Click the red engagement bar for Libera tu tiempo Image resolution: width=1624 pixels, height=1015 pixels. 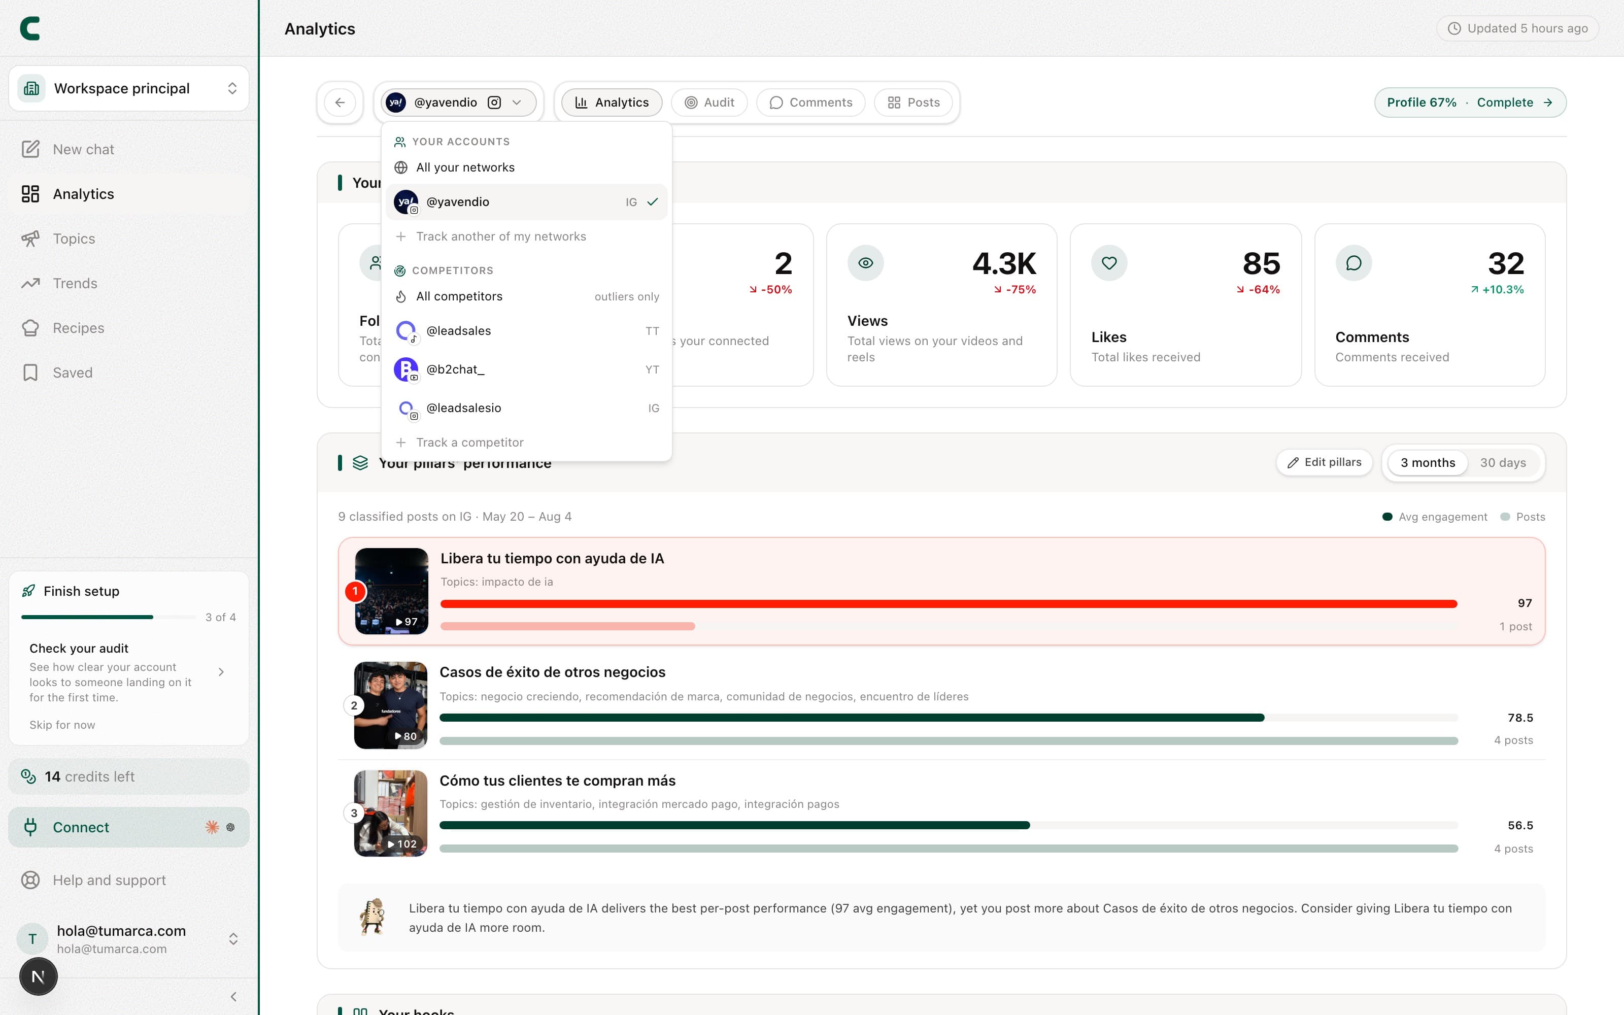pyautogui.click(x=948, y=603)
